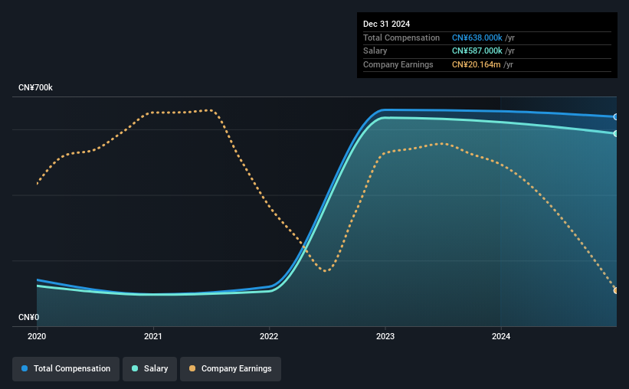Viewport: 629px width, 389px height.
Task: Click the teal dot in Salary legend
Action: (135, 368)
